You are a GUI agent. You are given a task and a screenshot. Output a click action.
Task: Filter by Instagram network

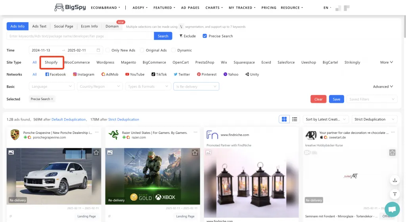[x=83, y=74]
